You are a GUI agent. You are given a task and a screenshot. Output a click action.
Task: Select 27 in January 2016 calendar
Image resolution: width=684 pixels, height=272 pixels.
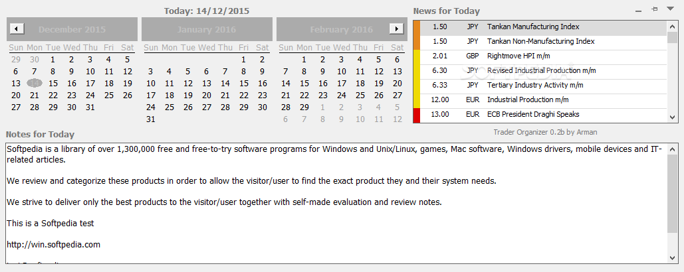[x=206, y=107]
